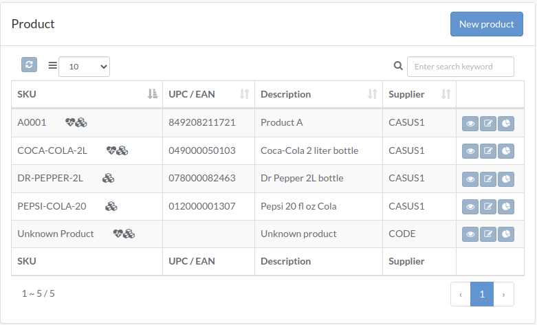The width and height of the screenshot is (537, 325).
Task: Edit product A0001 with pencil icon
Action: (x=488, y=124)
